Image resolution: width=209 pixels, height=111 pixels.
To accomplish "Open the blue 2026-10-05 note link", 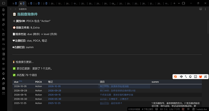I will pyautogui.click(x=55, y=86).
